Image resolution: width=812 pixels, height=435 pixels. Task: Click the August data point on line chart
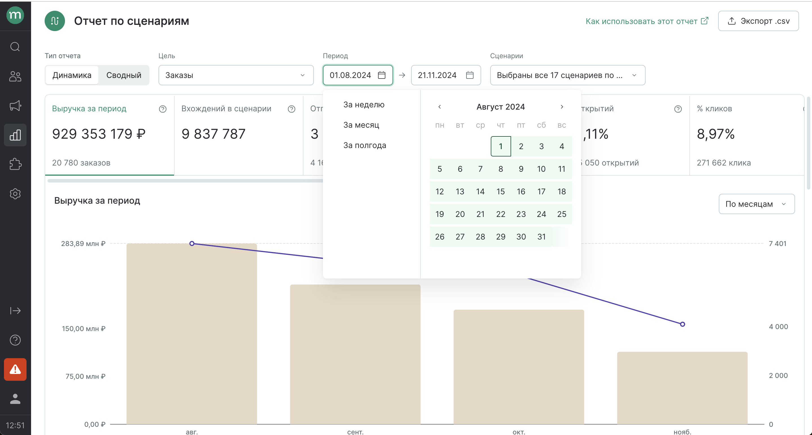(x=192, y=243)
